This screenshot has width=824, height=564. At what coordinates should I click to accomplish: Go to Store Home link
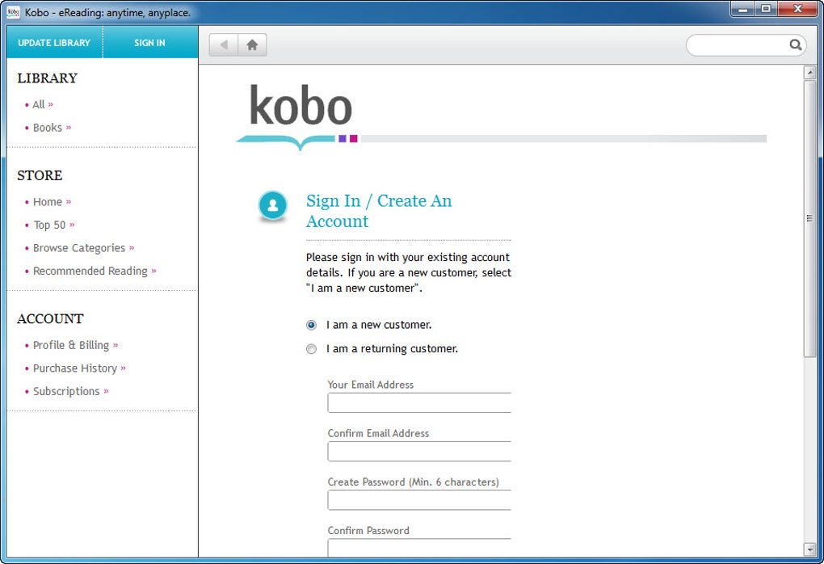click(48, 202)
